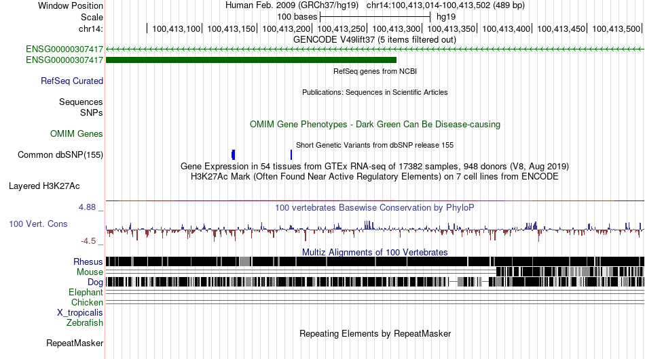Click the chr14: ruler label
The height and width of the screenshot is (359, 645).
tap(91, 28)
